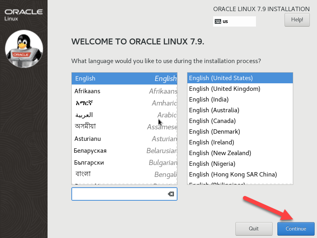Select Asturianu language row
Image resolution: width=317 pixels, height=238 pixels.
(124, 139)
